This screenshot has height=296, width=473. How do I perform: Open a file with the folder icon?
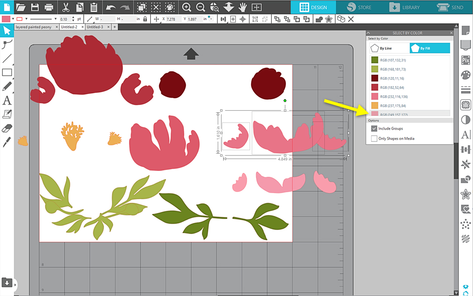coord(21,7)
